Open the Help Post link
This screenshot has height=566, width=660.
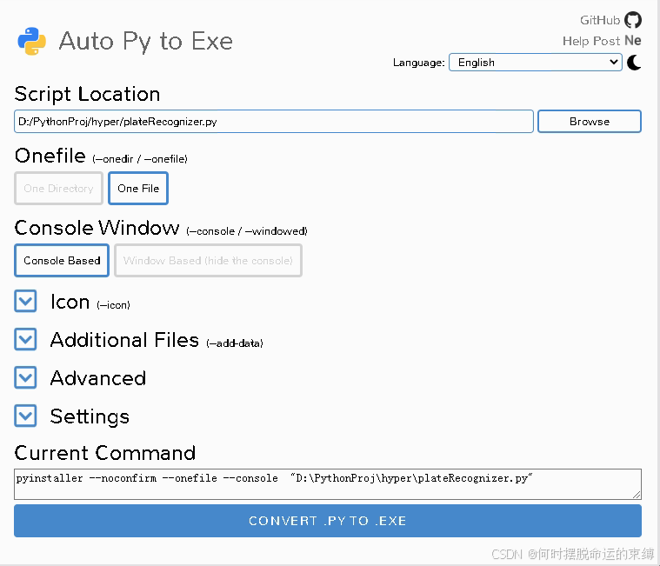click(x=591, y=41)
